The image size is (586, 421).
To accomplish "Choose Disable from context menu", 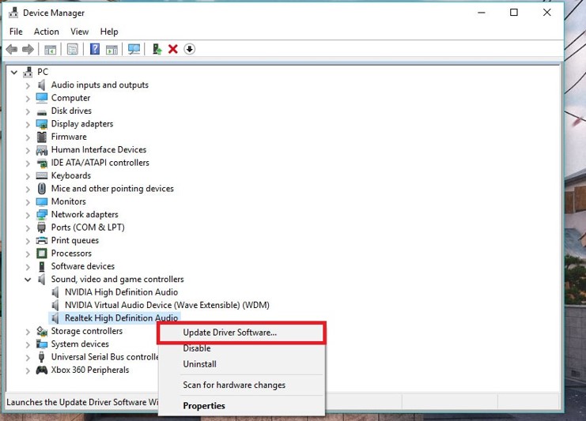I will coord(241,348).
